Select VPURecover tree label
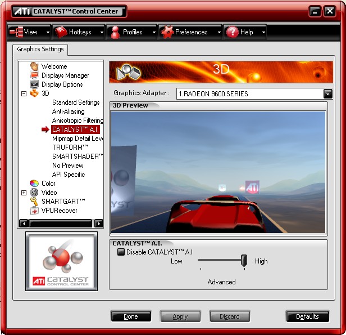Image resolution: width=346 pixels, height=335 pixels. coord(60,211)
